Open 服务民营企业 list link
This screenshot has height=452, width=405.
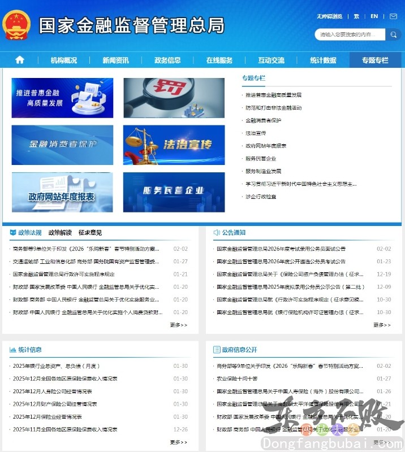(261, 159)
